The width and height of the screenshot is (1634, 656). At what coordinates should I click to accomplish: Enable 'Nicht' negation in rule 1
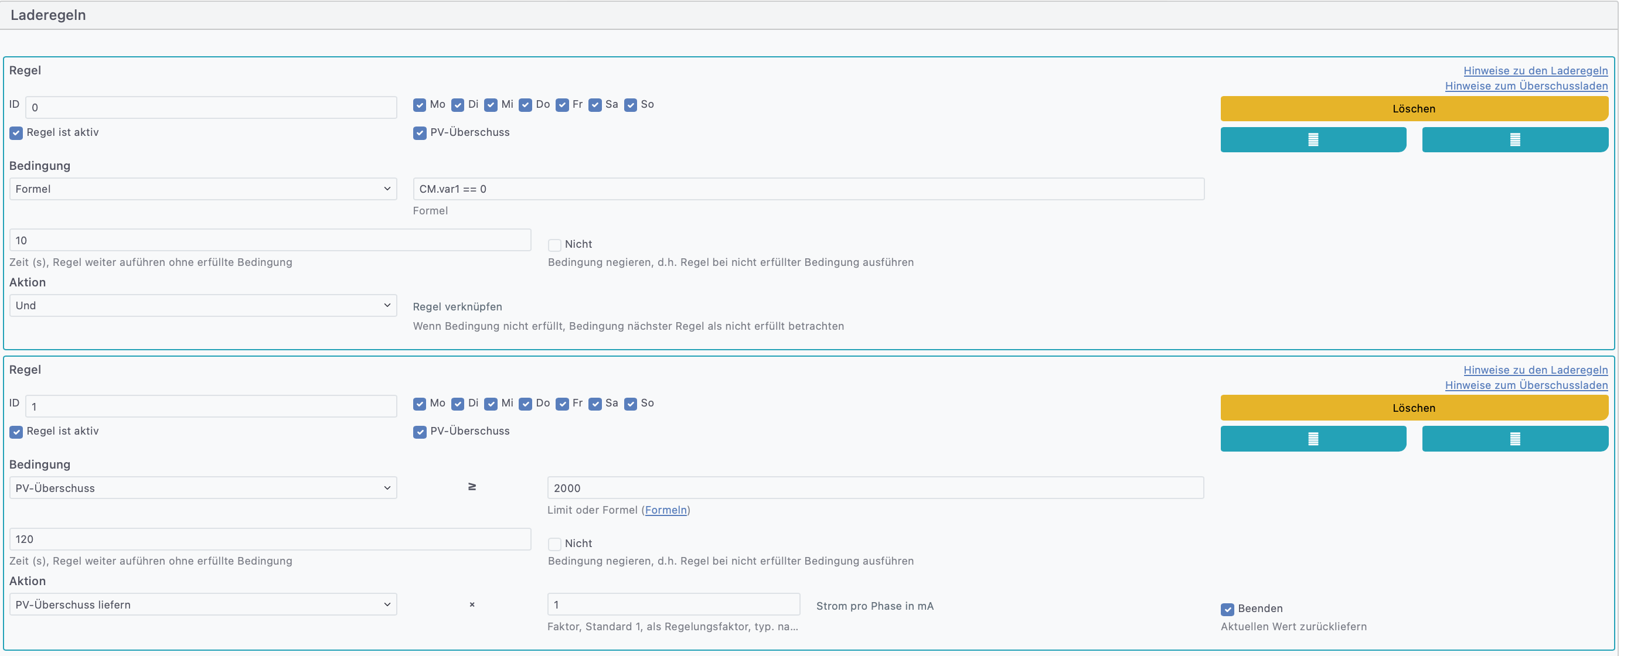tap(554, 545)
